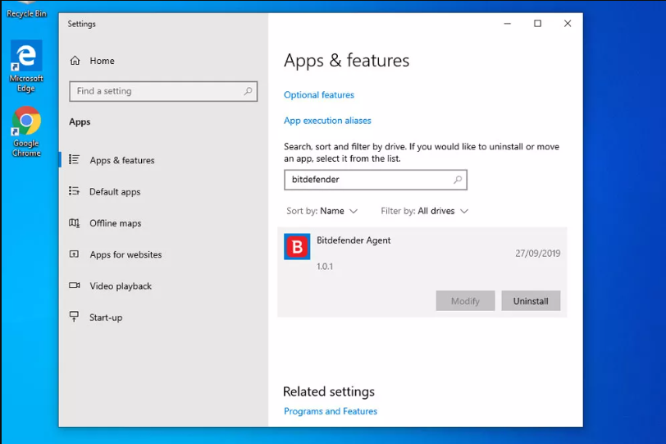Uninstall Bitdefender Agent
The height and width of the screenshot is (444, 666).
pyautogui.click(x=531, y=301)
